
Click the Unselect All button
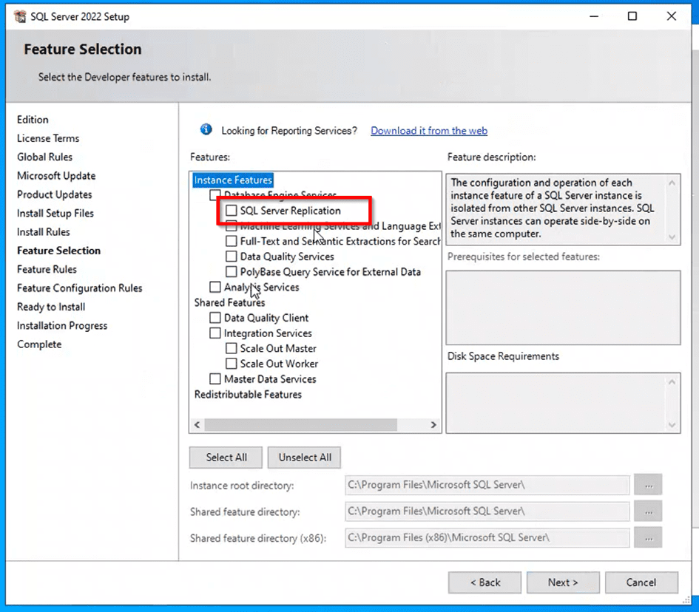pos(305,458)
